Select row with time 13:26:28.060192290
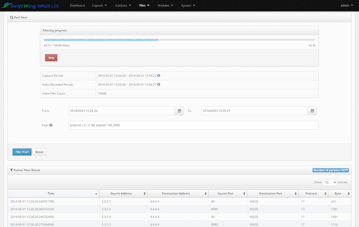 pos(179,209)
